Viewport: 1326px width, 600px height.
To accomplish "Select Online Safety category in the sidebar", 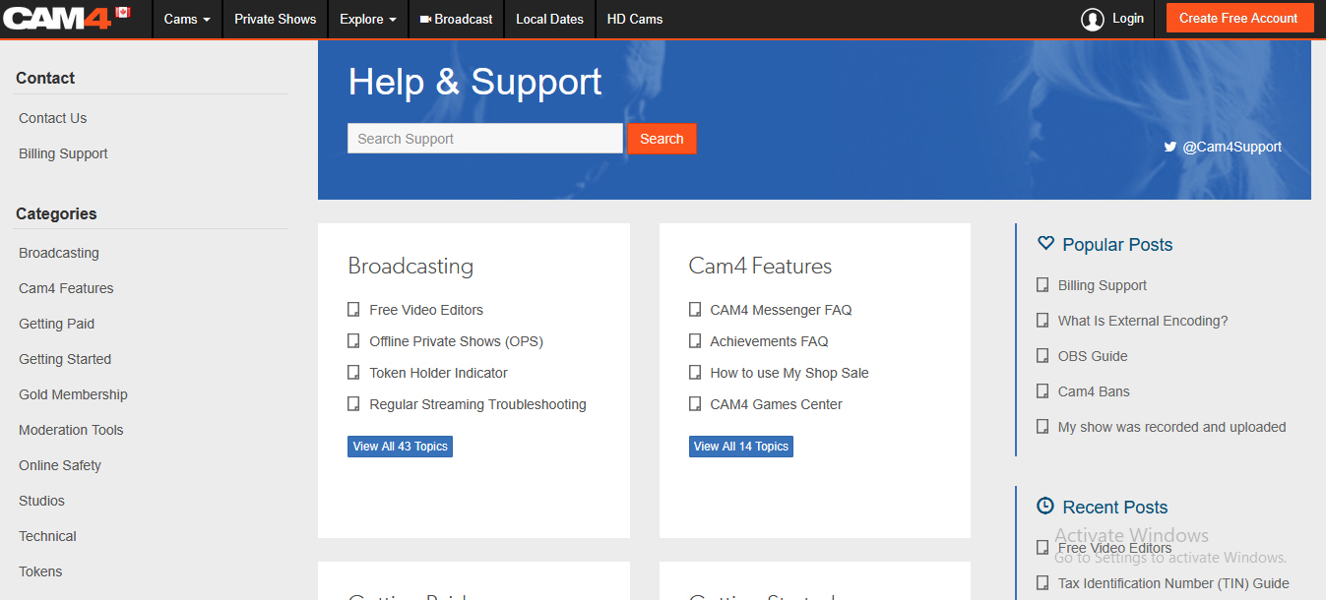I will pos(60,465).
